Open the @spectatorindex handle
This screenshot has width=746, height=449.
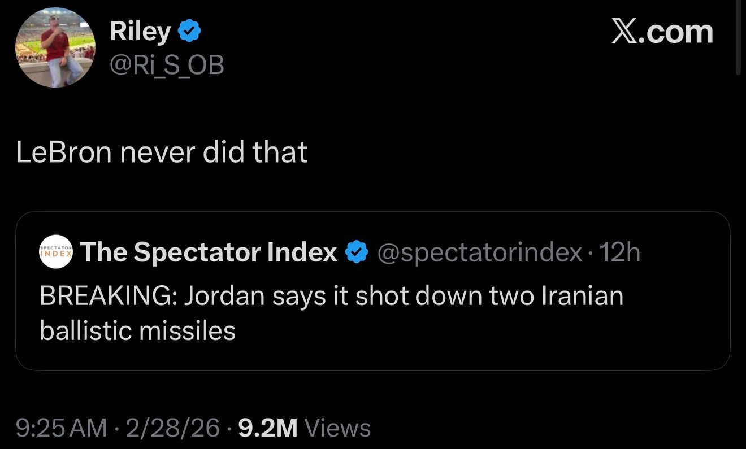click(479, 252)
